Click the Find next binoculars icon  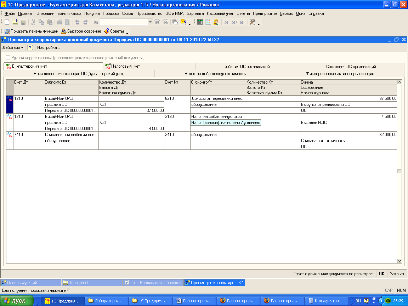click(157, 22)
